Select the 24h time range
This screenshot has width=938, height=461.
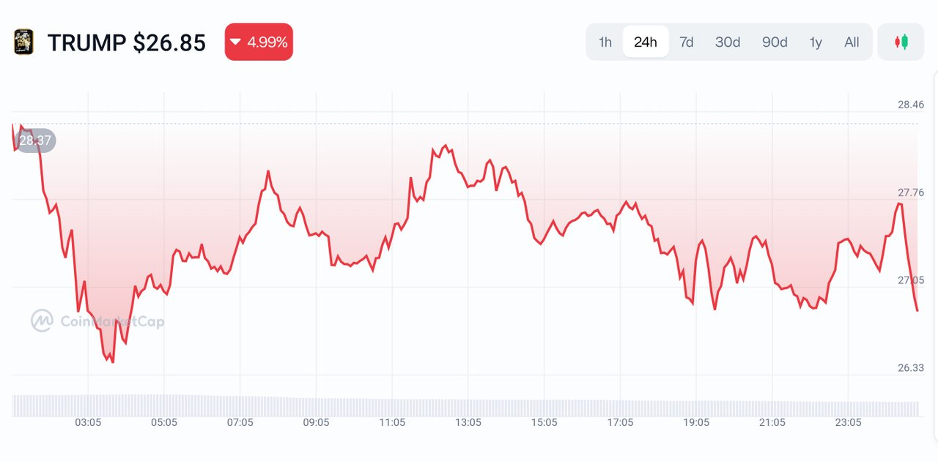click(646, 42)
